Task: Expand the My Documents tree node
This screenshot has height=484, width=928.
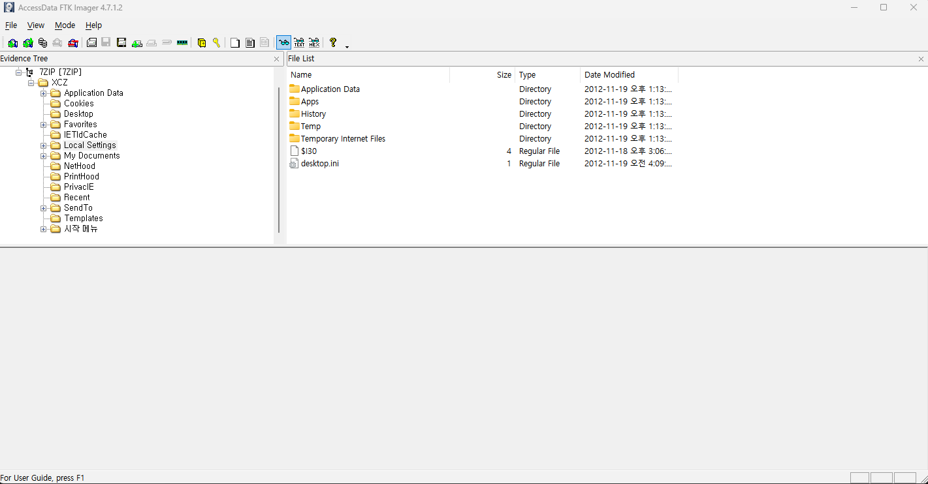Action: [44, 156]
